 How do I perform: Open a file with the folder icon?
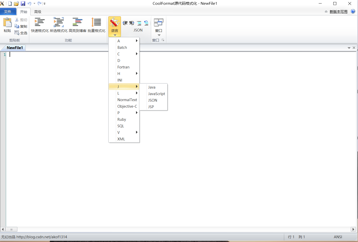(16, 4)
